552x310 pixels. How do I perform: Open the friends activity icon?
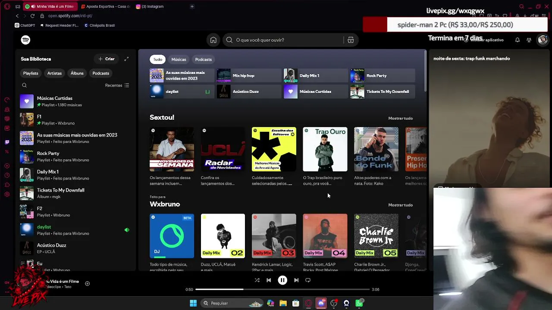click(529, 40)
